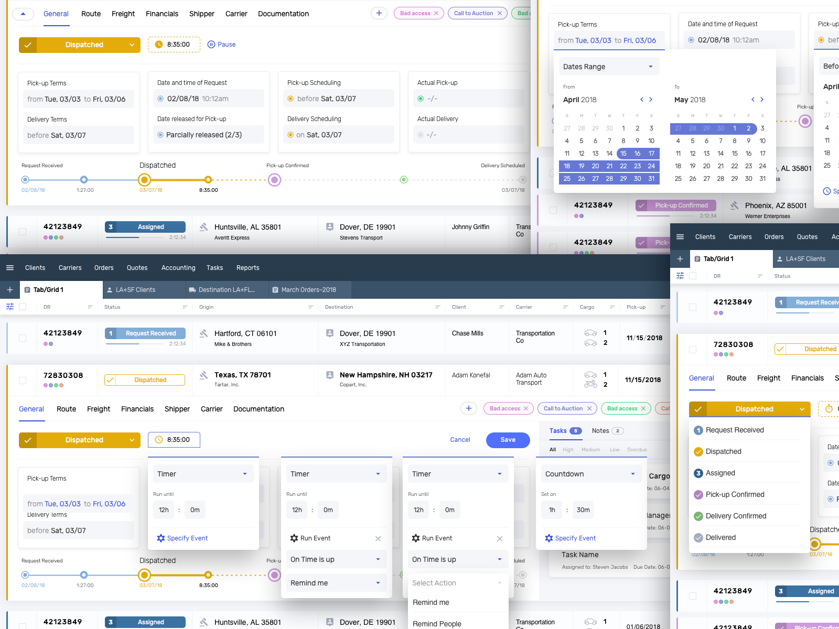Screen dimensions: 839x629
Task: Click the gear icon next to Specify Event
Action: (x=160, y=538)
